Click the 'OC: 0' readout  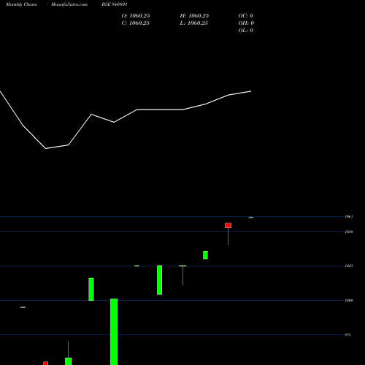[246, 16]
